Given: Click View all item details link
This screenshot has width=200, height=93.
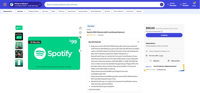Looking at the screenshot, I should pos(94,89).
